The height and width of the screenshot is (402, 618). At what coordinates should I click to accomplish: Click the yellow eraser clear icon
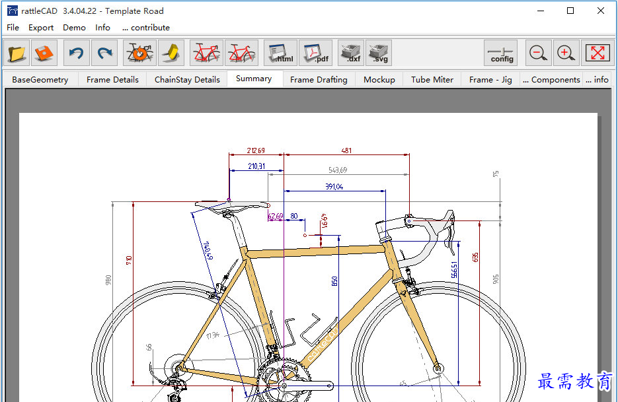171,53
